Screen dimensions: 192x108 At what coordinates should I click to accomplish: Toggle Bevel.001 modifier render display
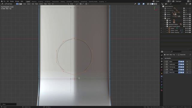pyautogui.click(x=183, y=72)
